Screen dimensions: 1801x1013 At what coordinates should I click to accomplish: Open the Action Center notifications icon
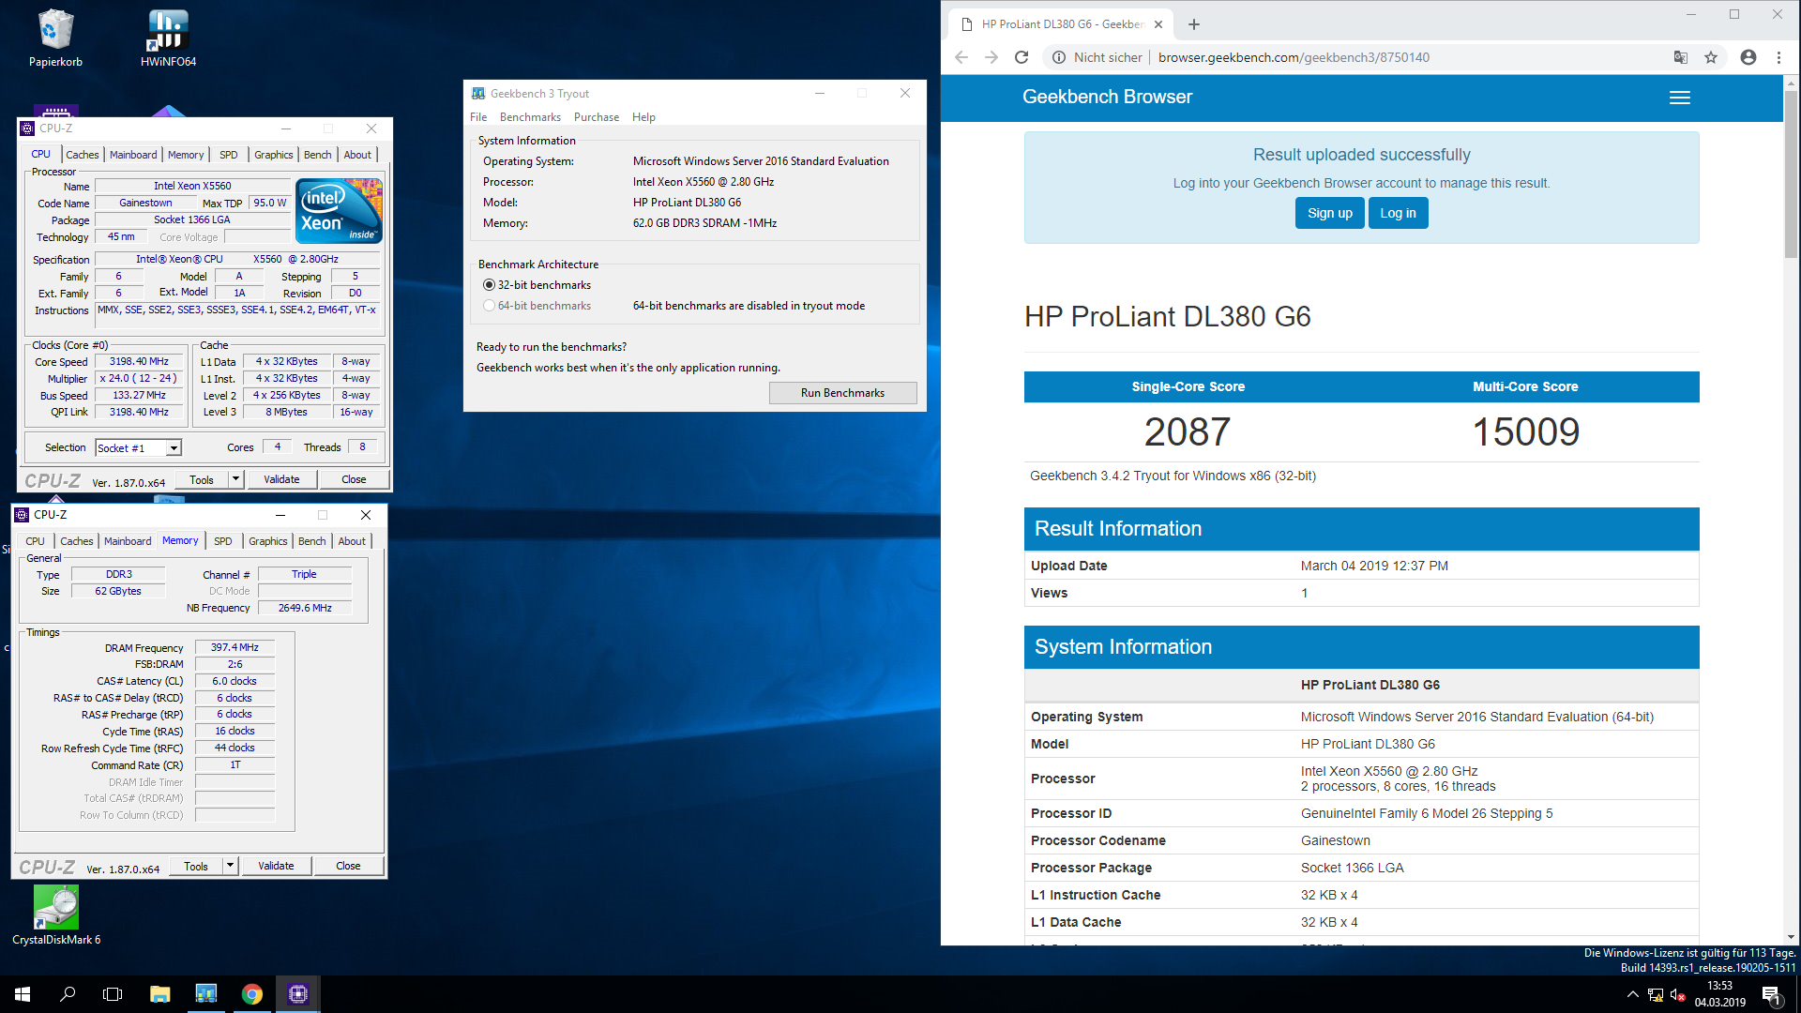pos(1771,994)
